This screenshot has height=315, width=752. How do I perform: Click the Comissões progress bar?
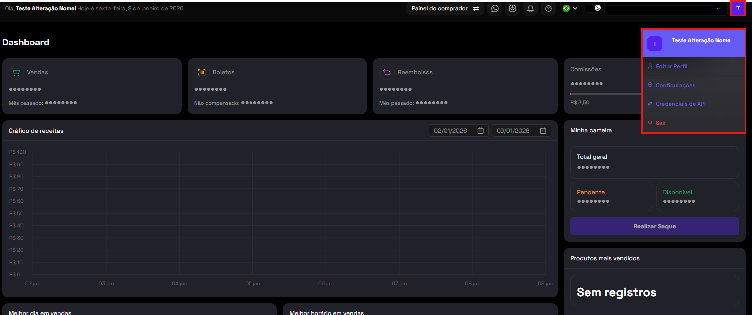[606, 94]
